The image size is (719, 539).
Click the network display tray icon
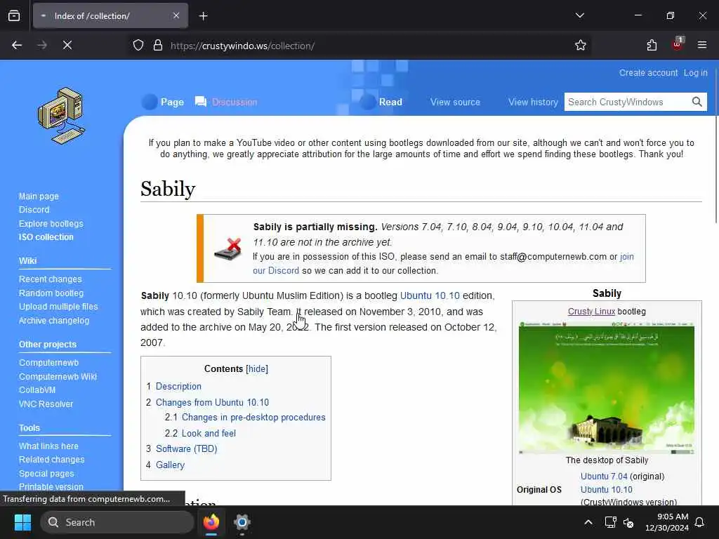pyautogui.click(x=610, y=522)
